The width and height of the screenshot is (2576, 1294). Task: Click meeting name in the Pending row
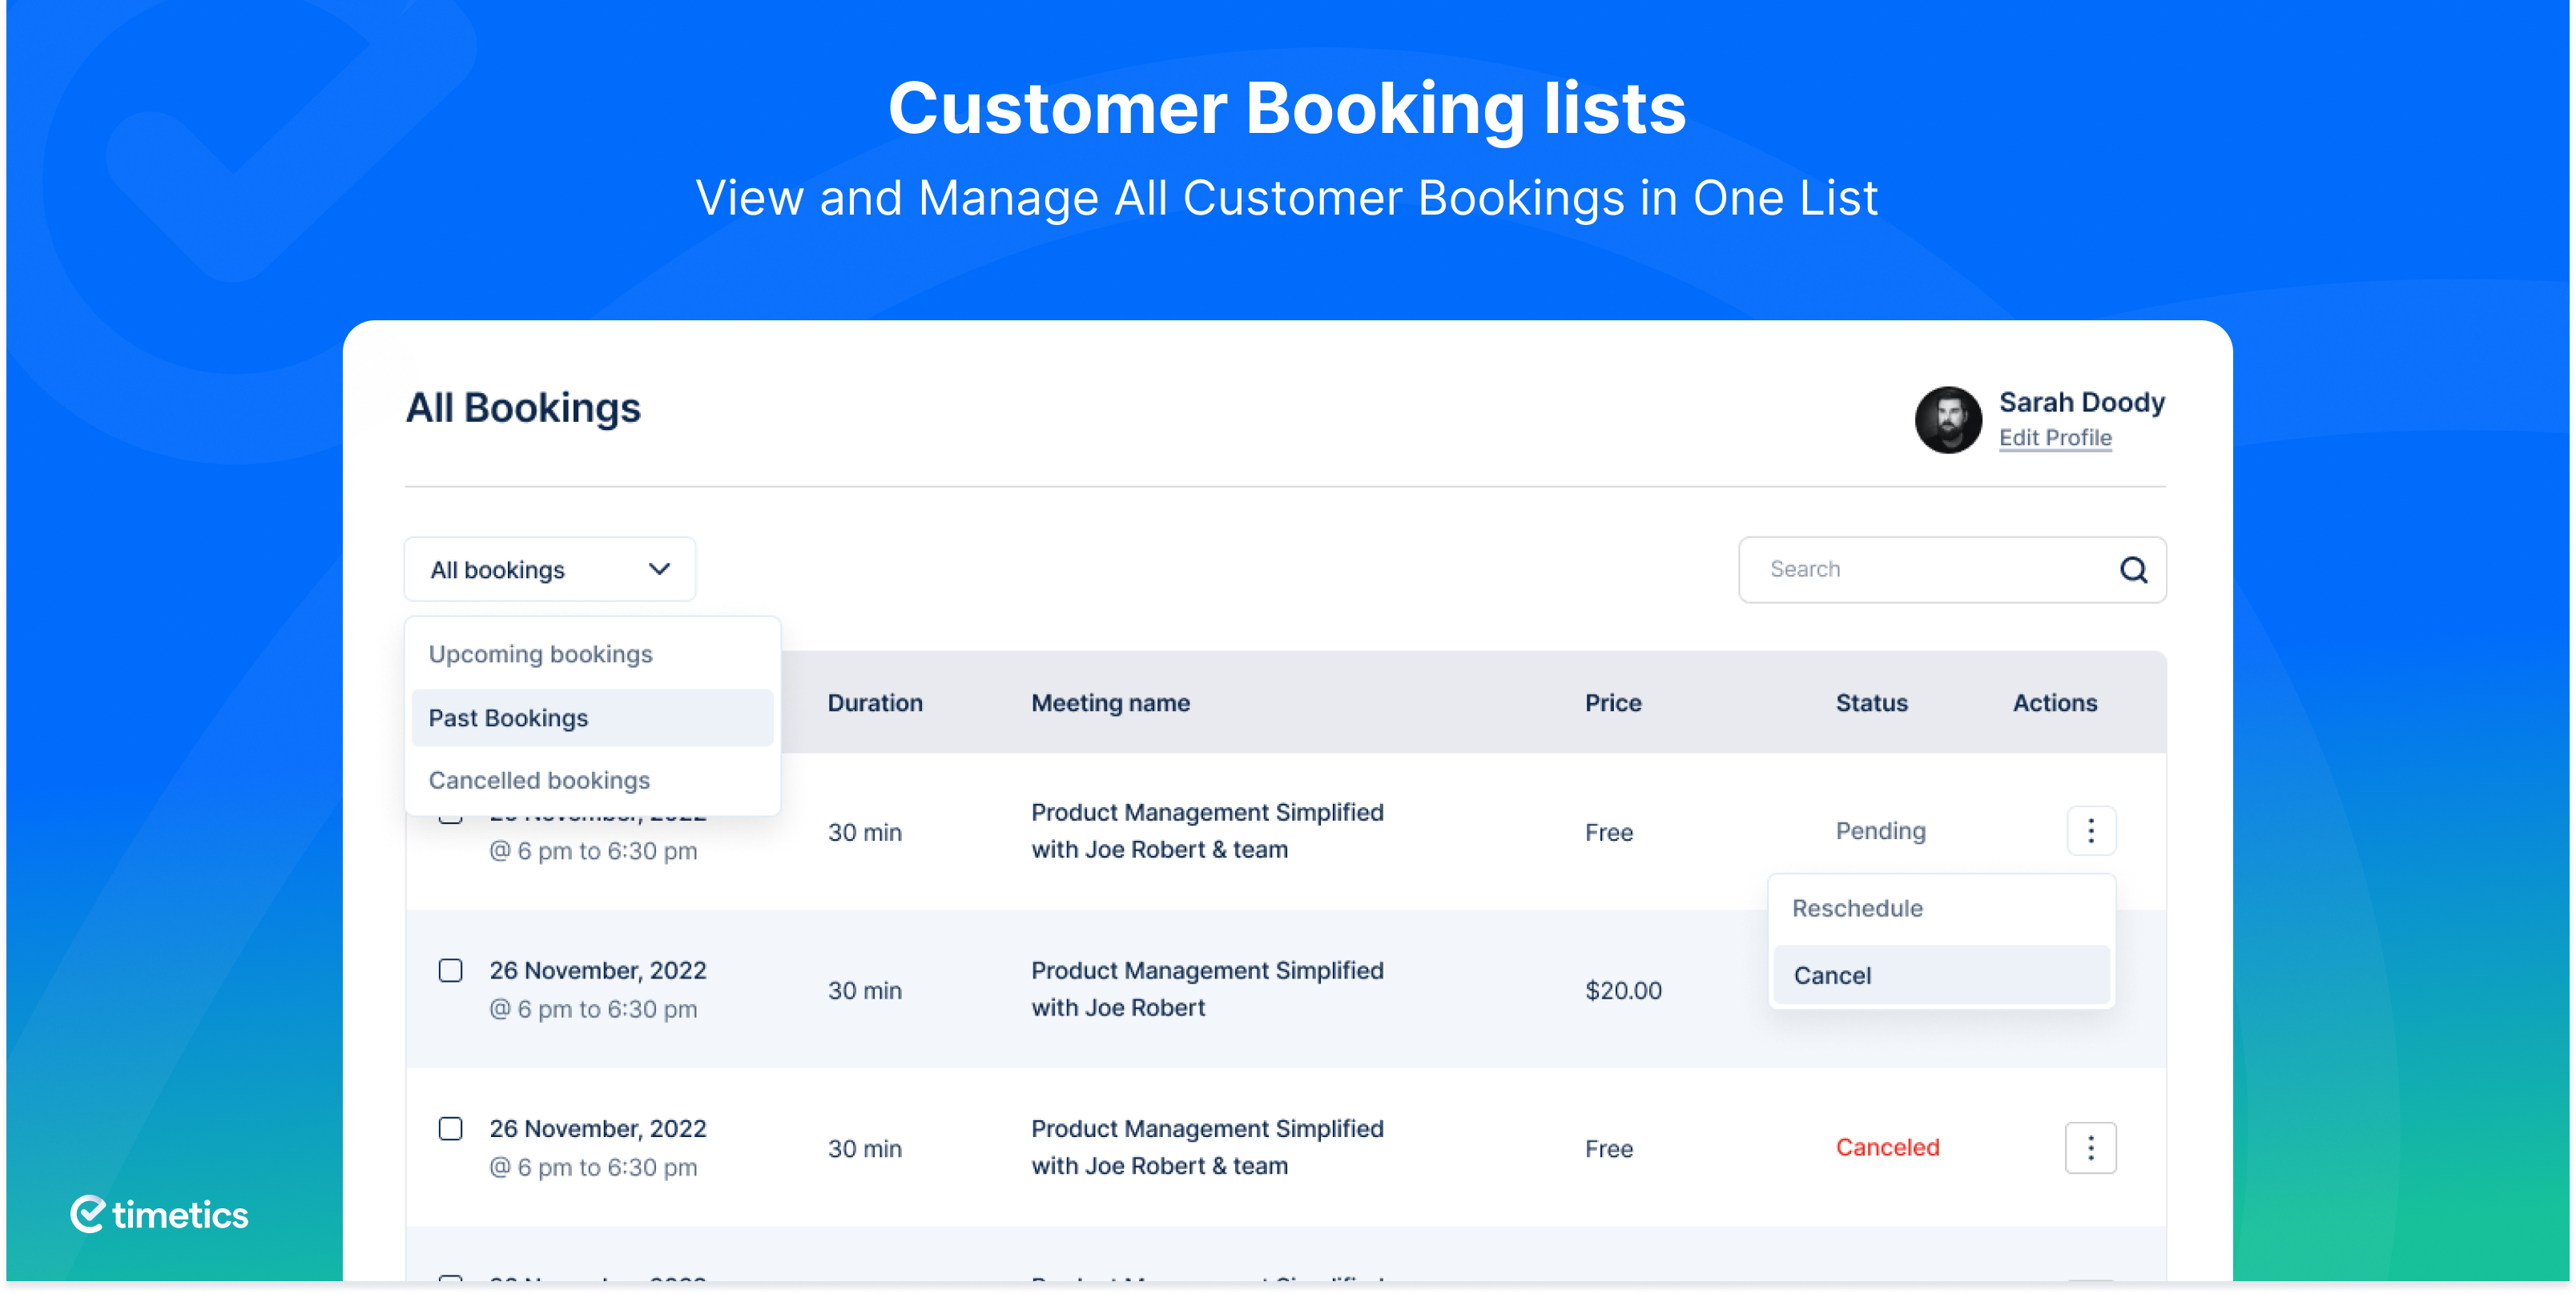point(1207,831)
